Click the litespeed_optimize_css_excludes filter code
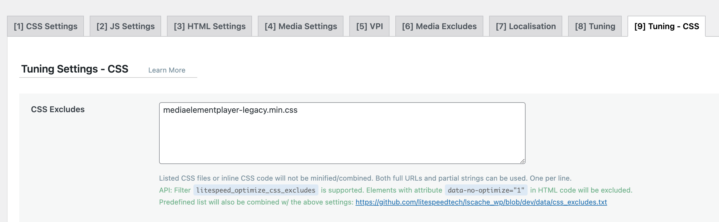Viewport: 719px width, 222px height. point(256,190)
